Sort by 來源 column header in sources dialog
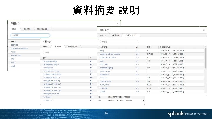The height and width of the screenshot is (119, 212). tap(45, 58)
